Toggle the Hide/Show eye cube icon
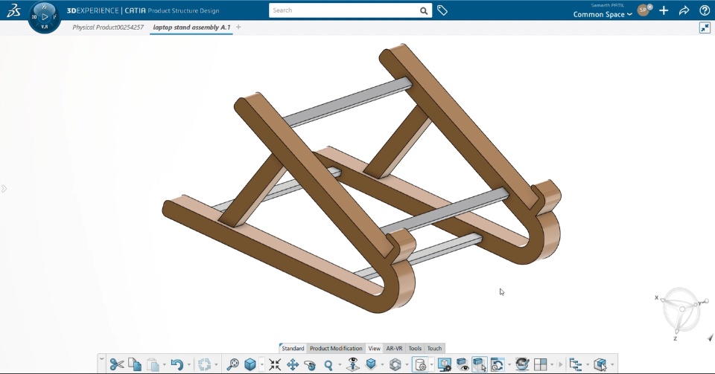This screenshot has width=715, height=374. [x=462, y=364]
